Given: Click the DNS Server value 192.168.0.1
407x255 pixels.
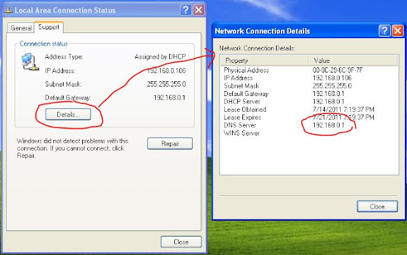Looking at the screenshot, I should point(328,125).
